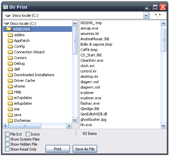Click folder tree scroll right arrow
This screenshot has width=170, height=156.
[69, 126]
